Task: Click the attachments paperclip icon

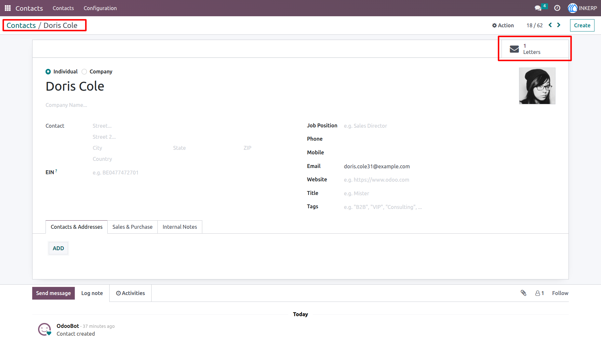Action: tap(523, 293)
